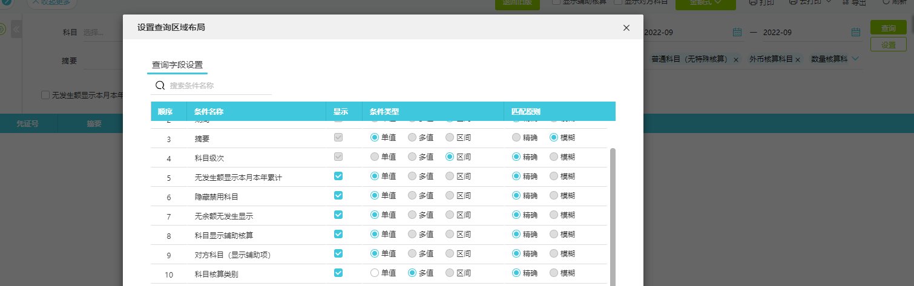This screenshot has height=286, width=914.
Task: Select 多值 for 无发生额显示本月本年累计 row
Action: (x=412, y=176)
